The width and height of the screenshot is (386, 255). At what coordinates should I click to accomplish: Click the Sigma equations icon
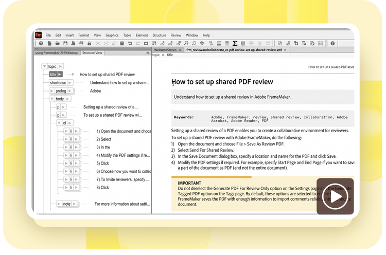point(235,43)
